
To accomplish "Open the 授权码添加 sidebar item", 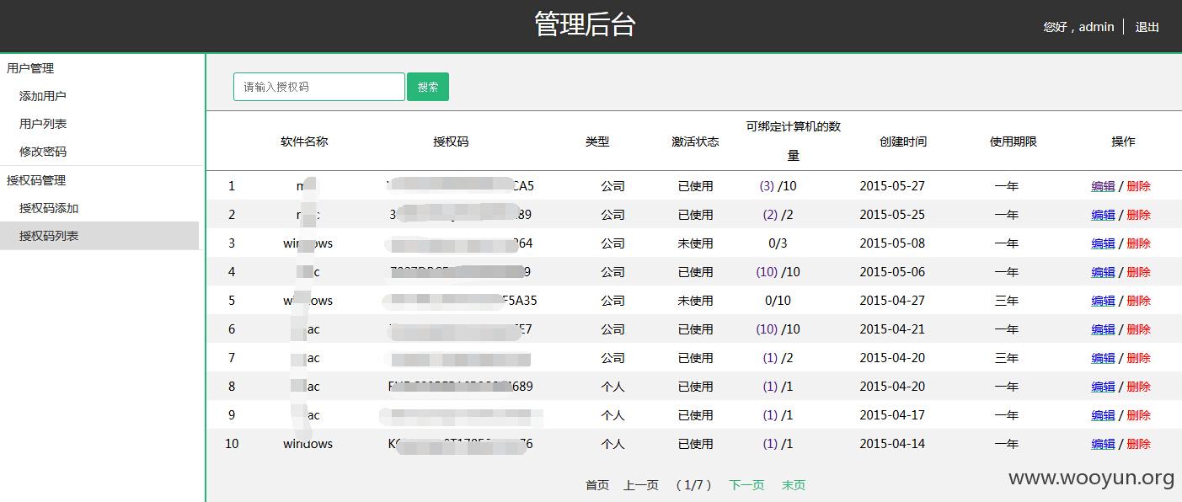I will coord(49,208).
